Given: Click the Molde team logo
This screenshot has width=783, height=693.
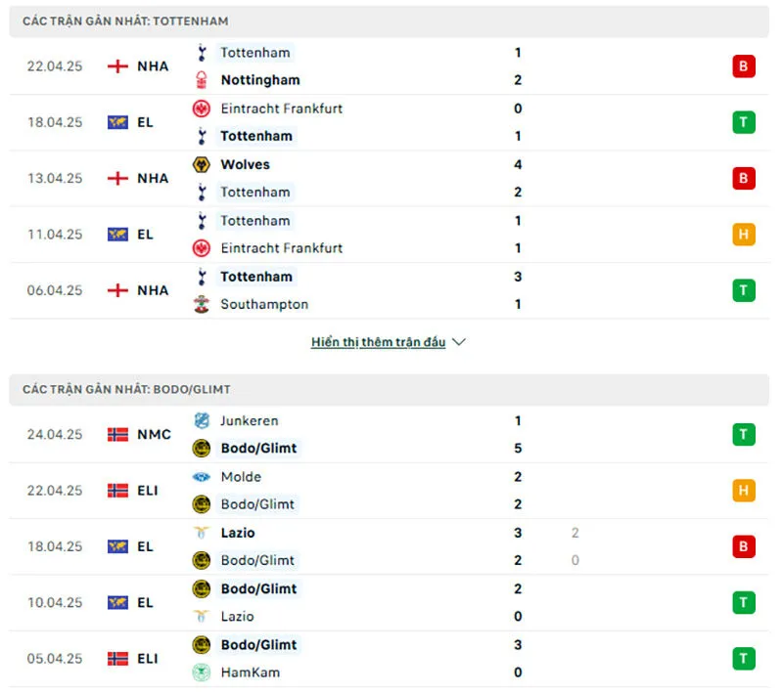Looking at the screenshot, I should 202,477.
